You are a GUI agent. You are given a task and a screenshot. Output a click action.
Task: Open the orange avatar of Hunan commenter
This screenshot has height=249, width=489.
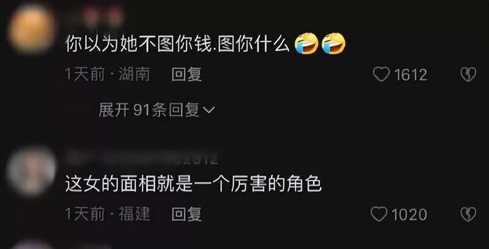tap(31, 29)
